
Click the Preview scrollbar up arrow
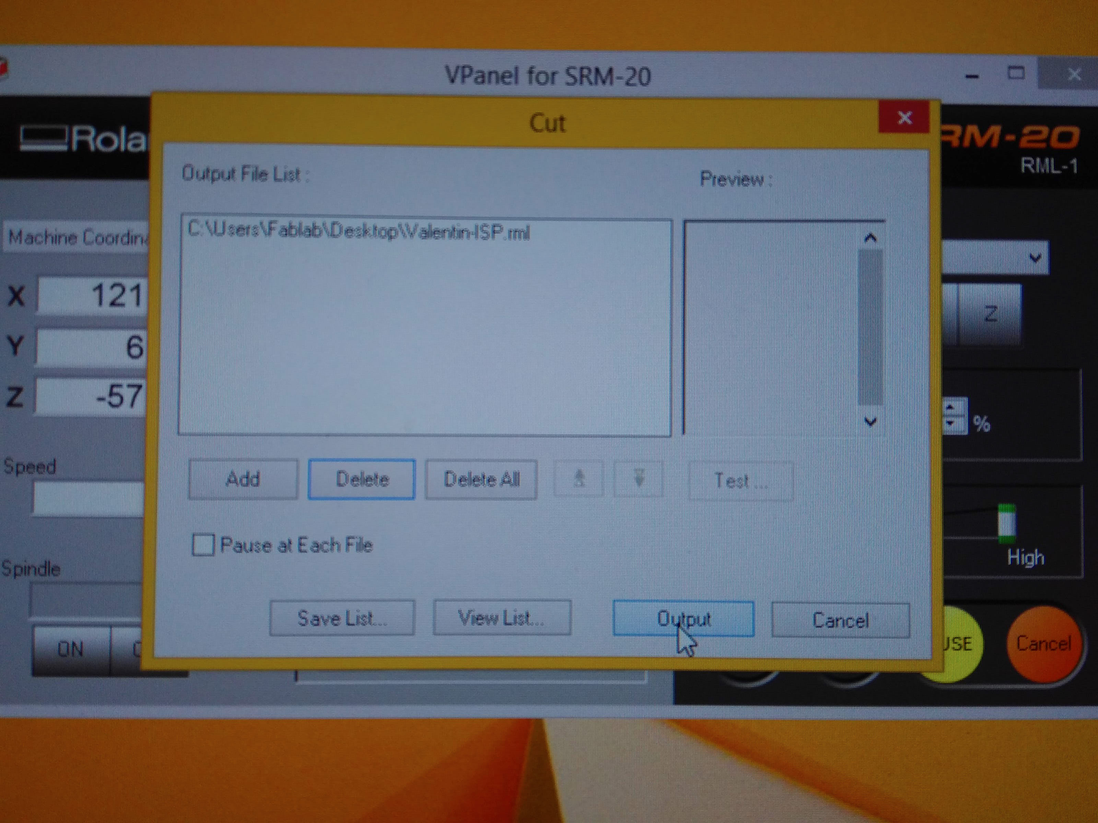[870, 238]
